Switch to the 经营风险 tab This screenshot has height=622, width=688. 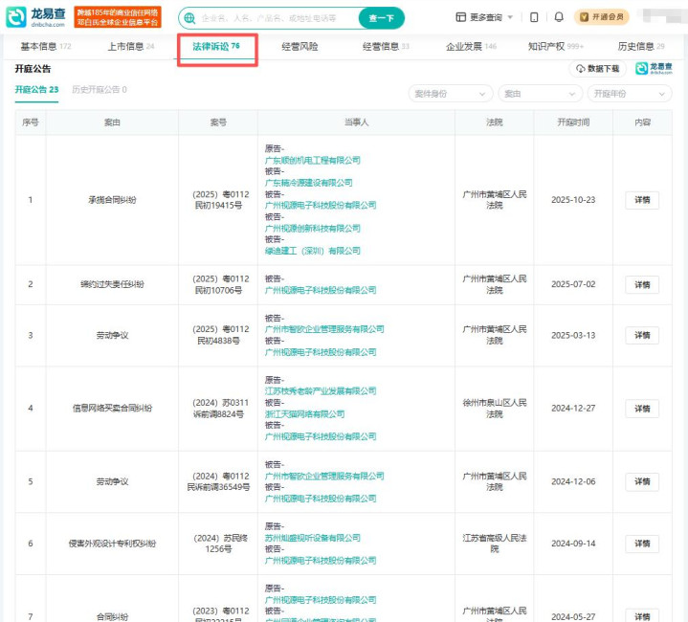tap(300, 47)
